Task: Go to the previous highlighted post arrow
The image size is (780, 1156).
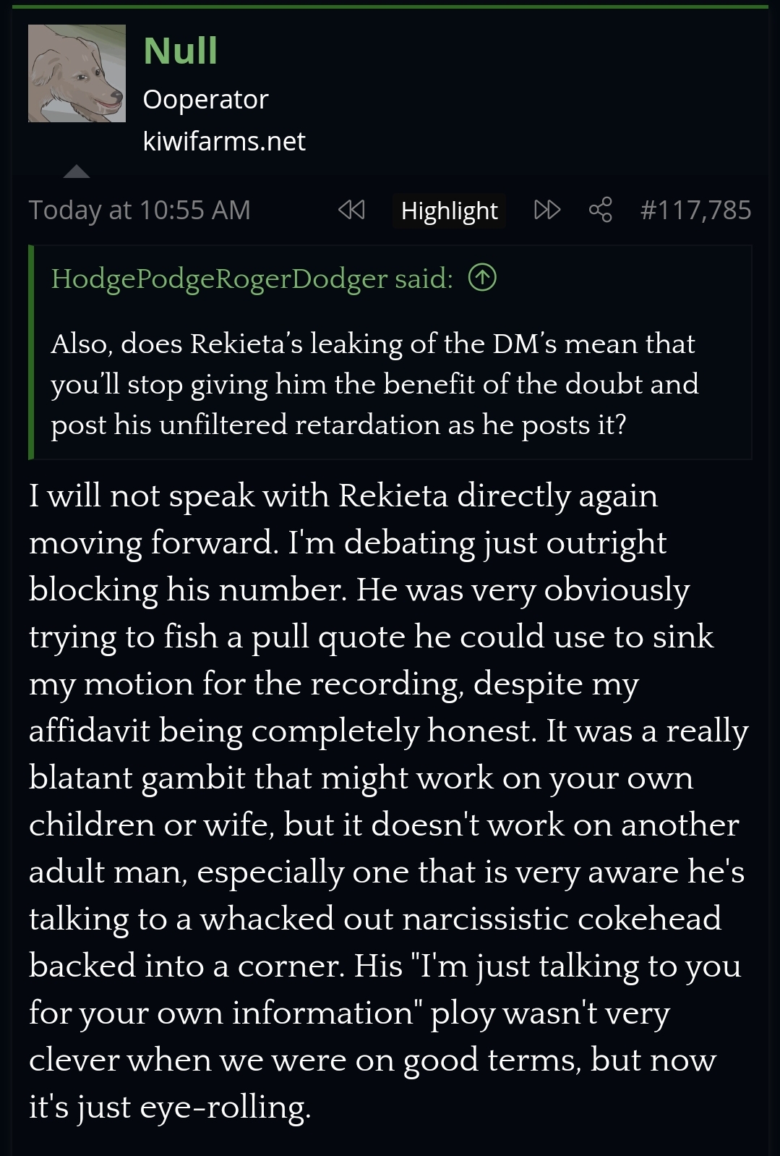Action: click(x=351, y=211)
